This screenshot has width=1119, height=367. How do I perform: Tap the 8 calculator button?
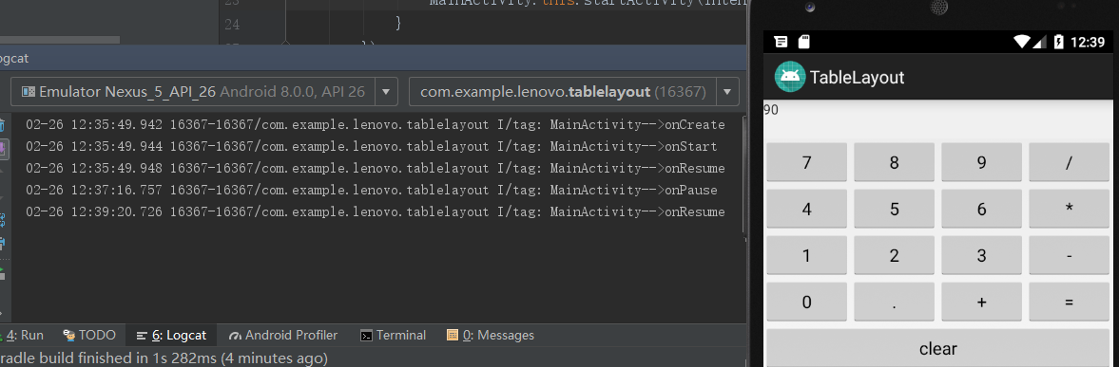pos(895,163)
